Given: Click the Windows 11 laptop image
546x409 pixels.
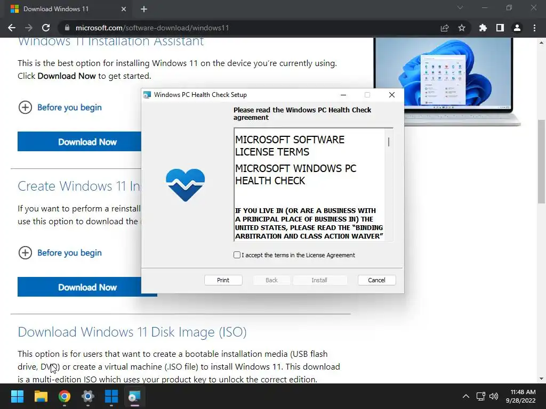Looking at the screenshot, I should [x=447, y=81].
